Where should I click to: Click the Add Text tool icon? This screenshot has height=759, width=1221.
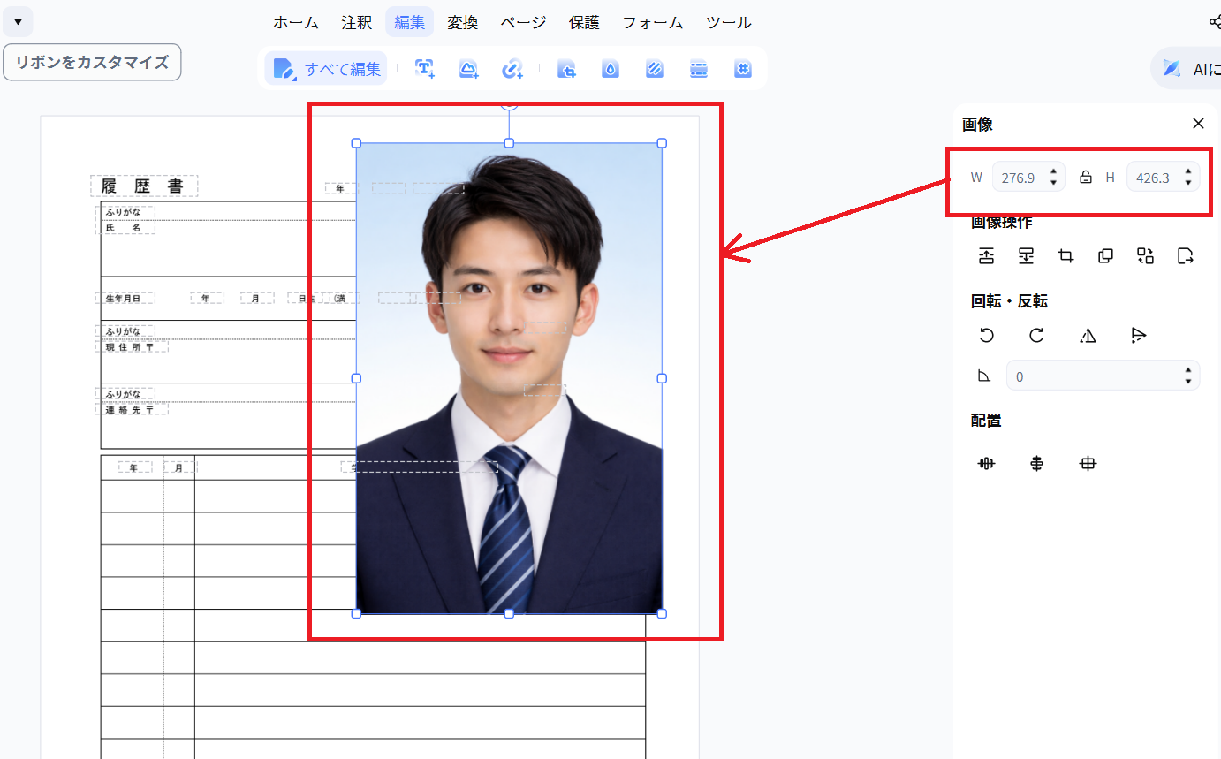[425, 69]
